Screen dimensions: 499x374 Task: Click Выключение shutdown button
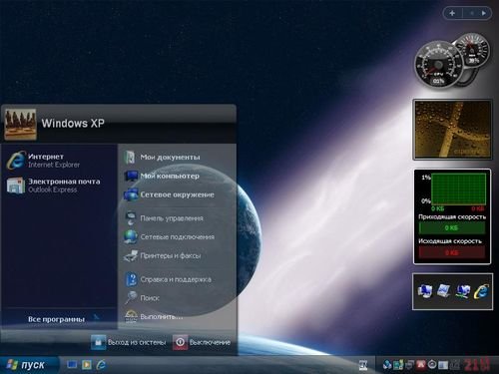pos(202,342)
